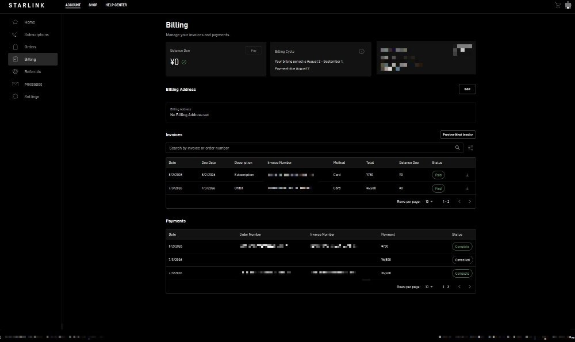Click Cancelled status of ¥6,500 payment
This screenshot has width=575, height=342.
(x=462, y=260)
